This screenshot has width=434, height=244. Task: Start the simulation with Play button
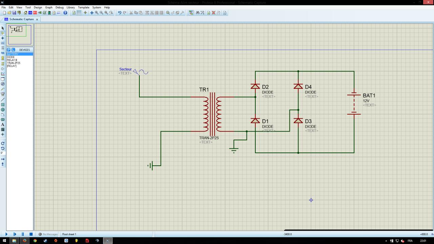6,234
